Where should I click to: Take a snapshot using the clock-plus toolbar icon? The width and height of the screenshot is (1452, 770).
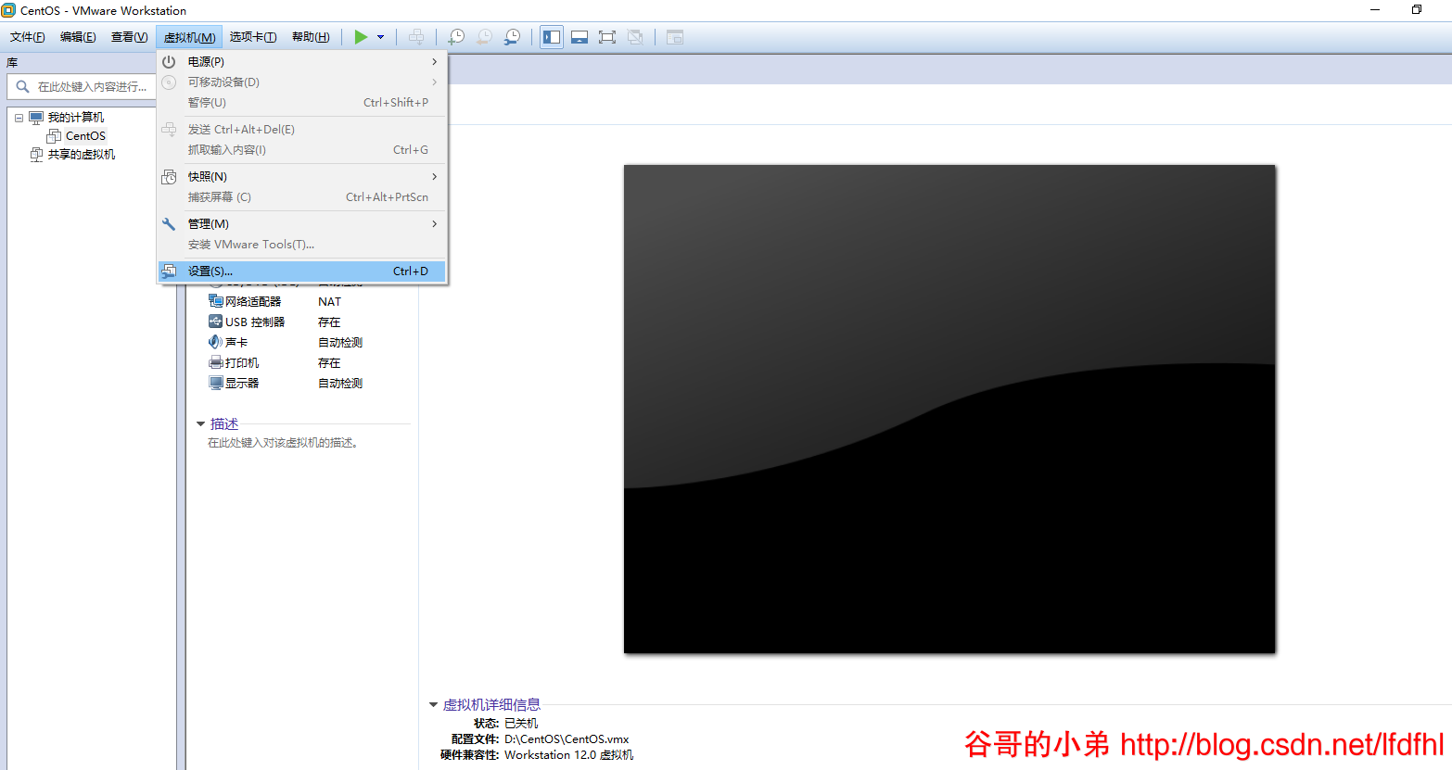click(x=455, y=36)
